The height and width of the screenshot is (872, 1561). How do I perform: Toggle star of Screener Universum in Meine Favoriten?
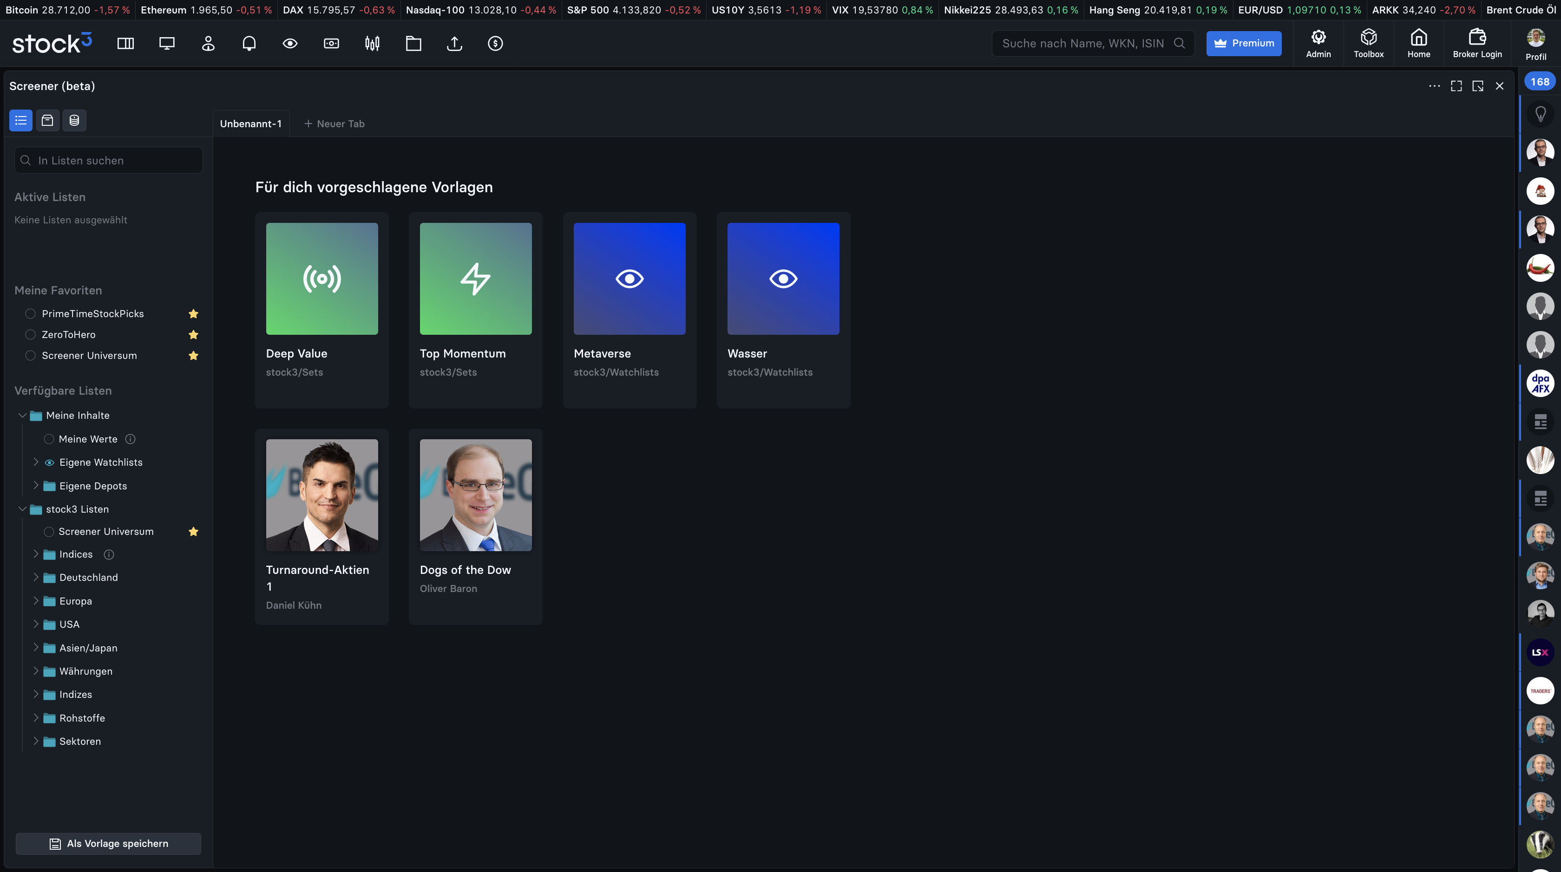[x=193, y=356]
